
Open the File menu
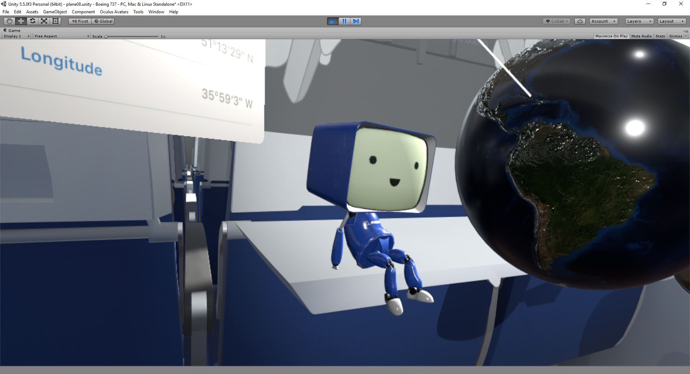(6, 12)
